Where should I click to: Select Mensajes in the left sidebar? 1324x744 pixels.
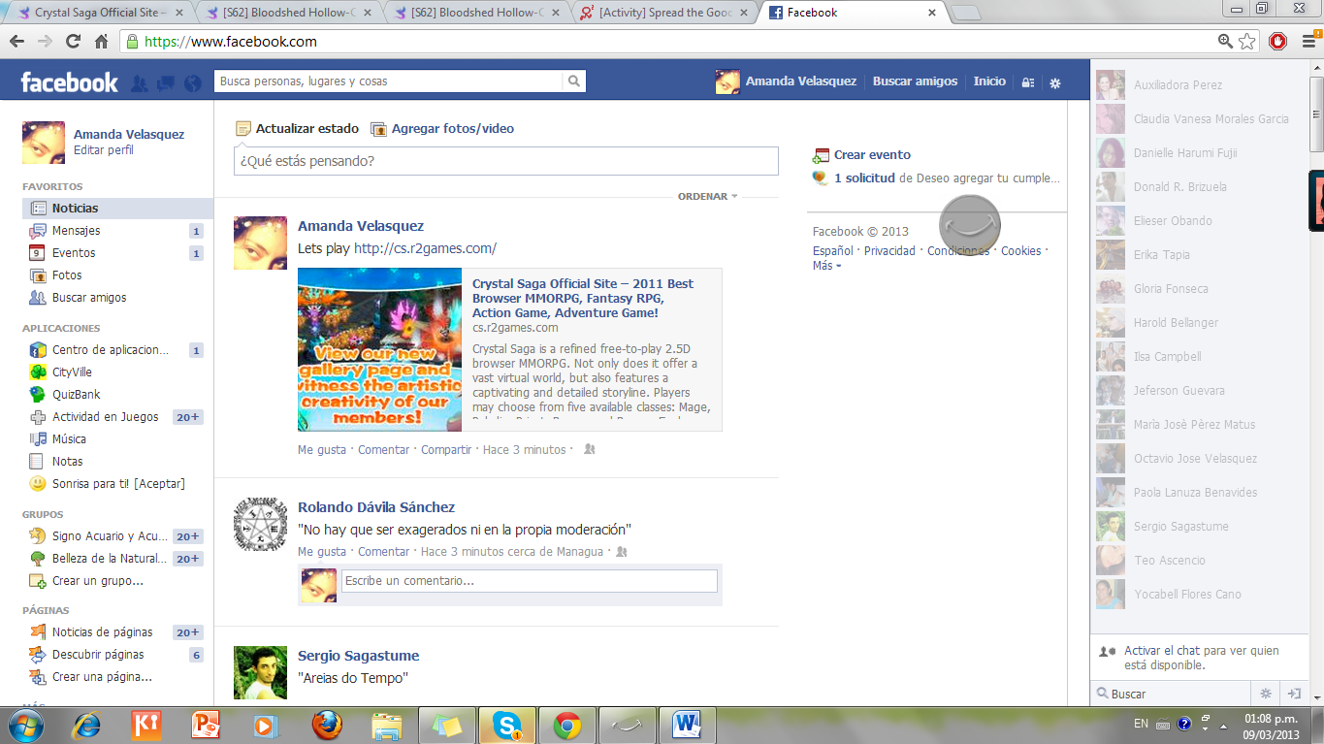coord(76,231)
